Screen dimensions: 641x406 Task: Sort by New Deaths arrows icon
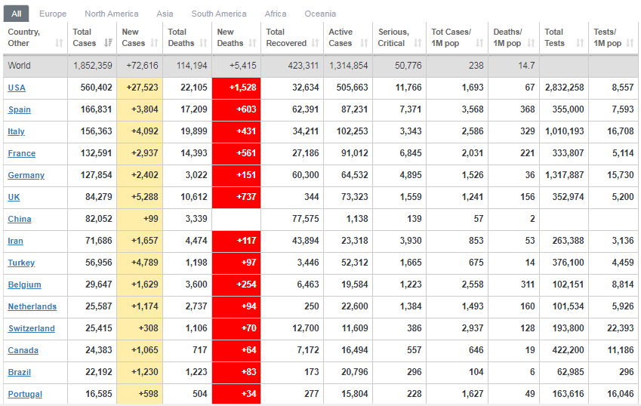252,43
